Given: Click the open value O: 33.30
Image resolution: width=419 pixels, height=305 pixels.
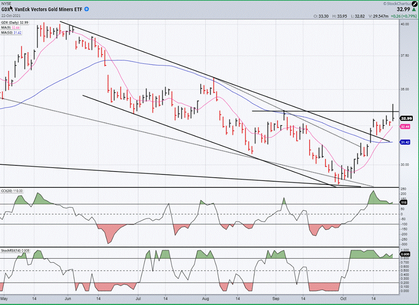Looking at the screenshot, I should 321,16.
